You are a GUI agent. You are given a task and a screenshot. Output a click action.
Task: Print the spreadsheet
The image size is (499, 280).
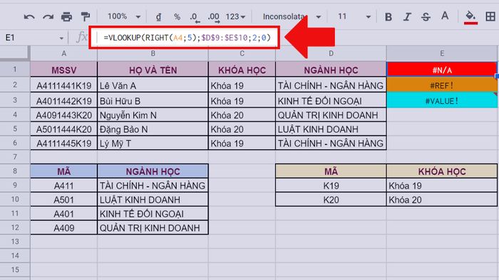66,16
